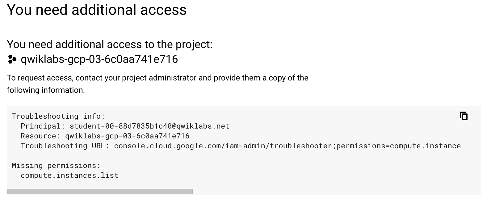Click "You need additional access to the project:" subtitle
This screenshot has width=491, height=201.
[110, 44]
